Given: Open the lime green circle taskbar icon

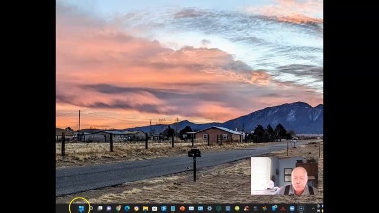Looking at the screenshot, I should 237,208.
